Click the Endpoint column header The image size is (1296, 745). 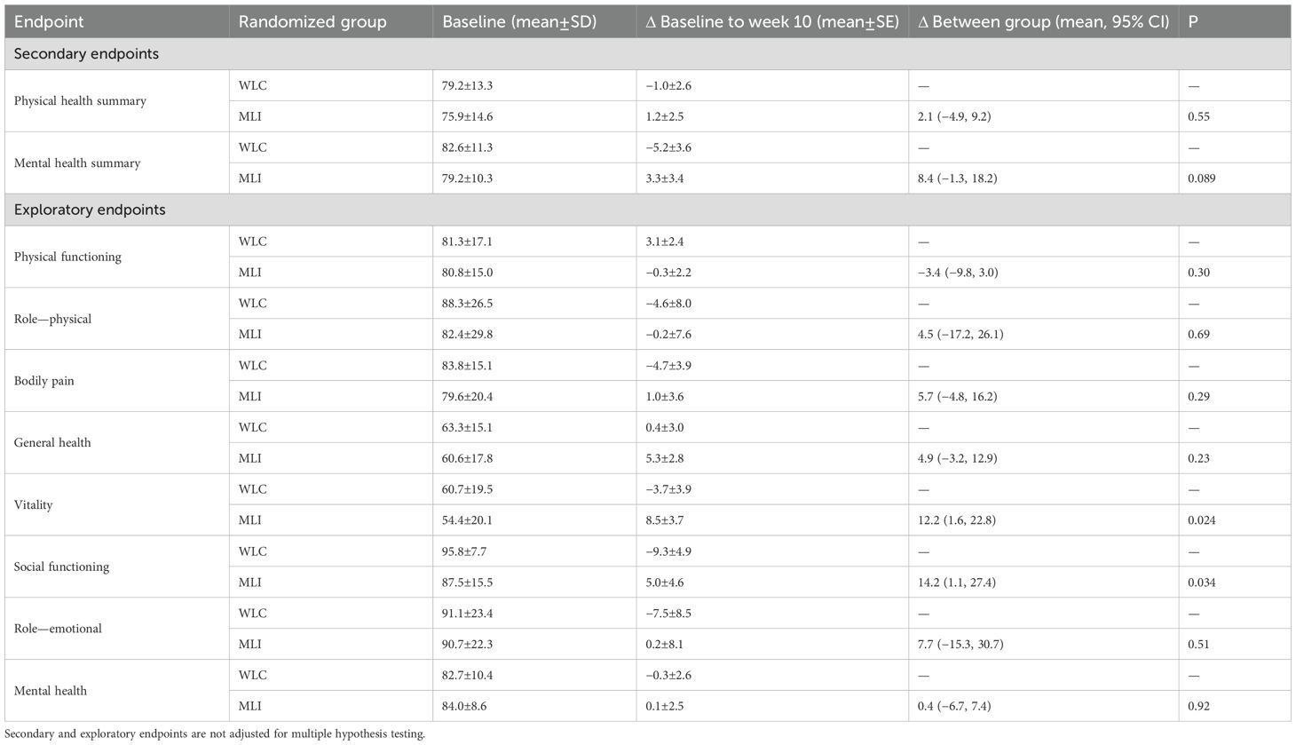[x=49, y=22]
